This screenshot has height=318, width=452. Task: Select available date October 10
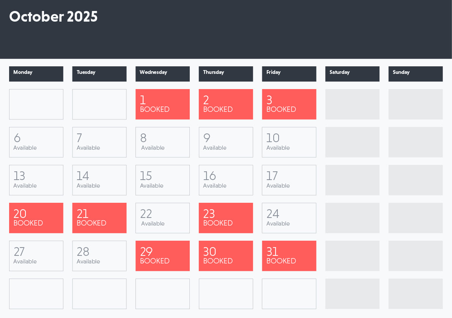click(x=289, y=142)
